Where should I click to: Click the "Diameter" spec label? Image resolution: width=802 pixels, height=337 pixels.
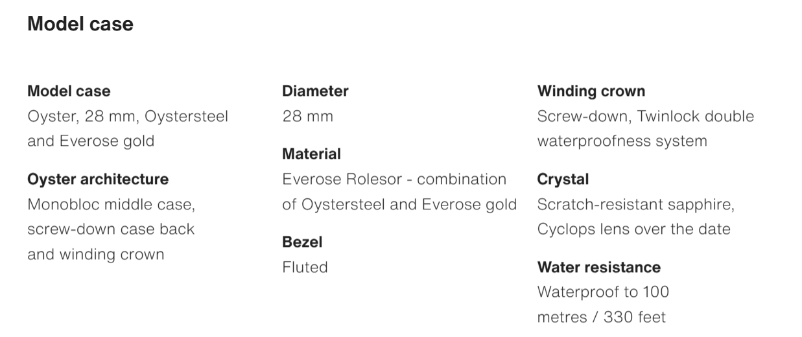[315, 91]
